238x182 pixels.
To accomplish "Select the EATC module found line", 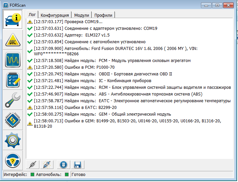I will (x=132, y=101).
